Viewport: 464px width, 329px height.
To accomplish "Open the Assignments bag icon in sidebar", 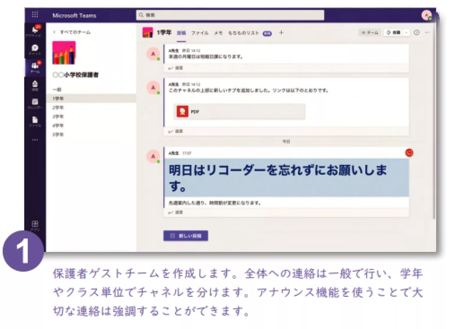I will pos(35,85).
